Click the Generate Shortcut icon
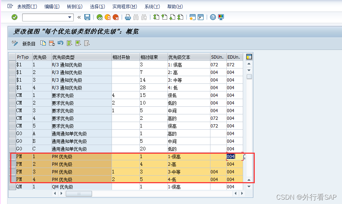342x204 pixels. (x=201, y=17)
